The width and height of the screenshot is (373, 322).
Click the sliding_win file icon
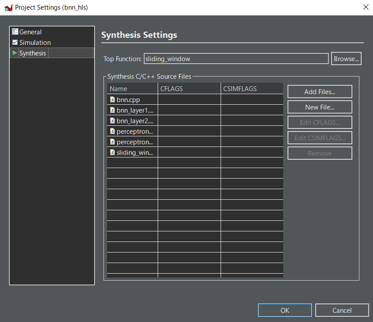pyautogui.click(x=112, y=152)
